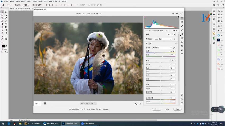Select the Photoshop Zoom tool

6,39
